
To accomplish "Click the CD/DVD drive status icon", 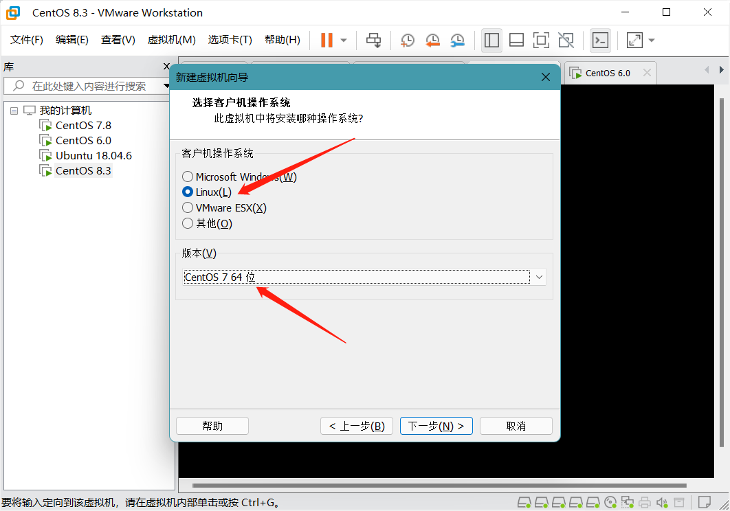I will 610,502.
